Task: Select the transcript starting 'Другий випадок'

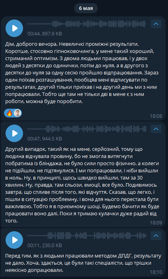Action: point(82,185)
